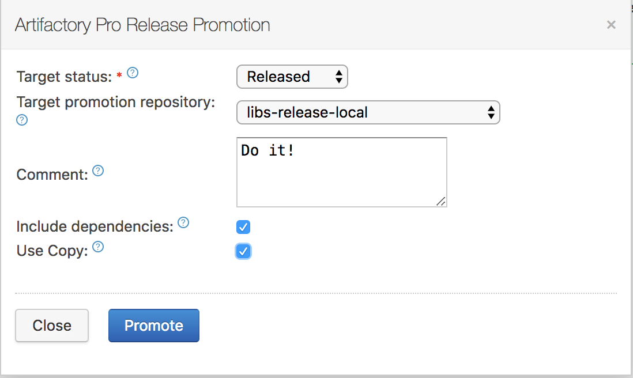Click the Promote button
Image resolution: width=633 pixels, height=378 pixels.
point(153,325)
